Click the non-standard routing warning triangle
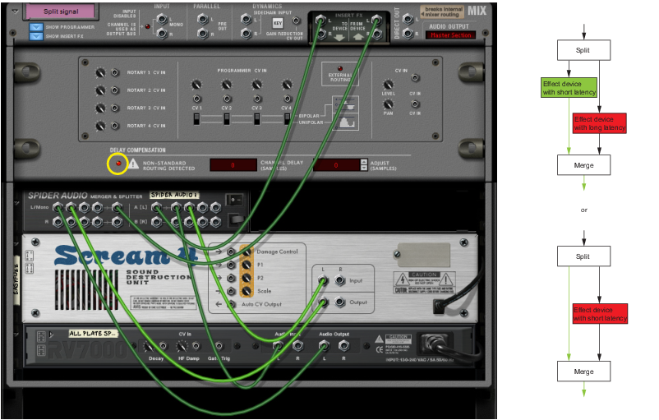Viewport: 659px width, 420px height. coord(133,164)
